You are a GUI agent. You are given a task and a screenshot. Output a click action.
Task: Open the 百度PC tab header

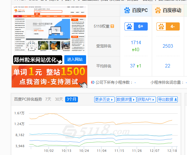(136, 10)
